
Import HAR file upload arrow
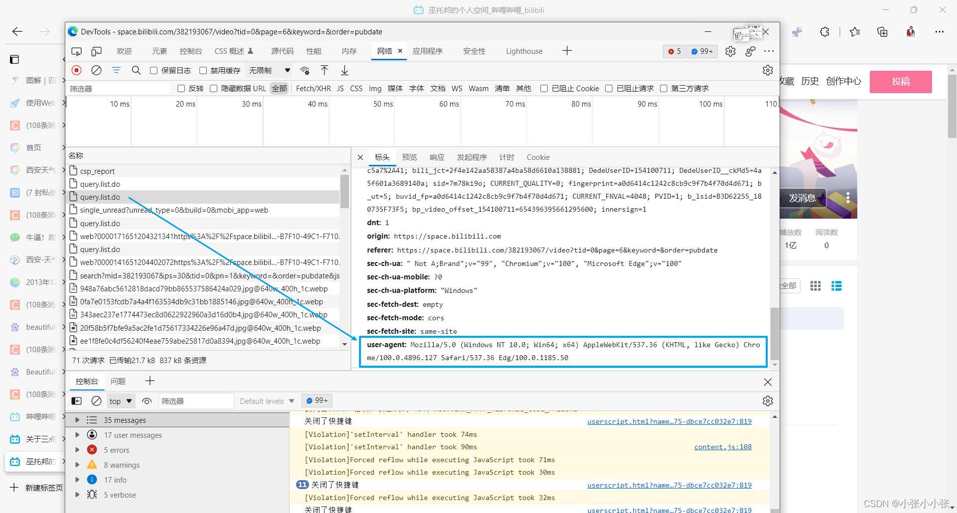324,70
